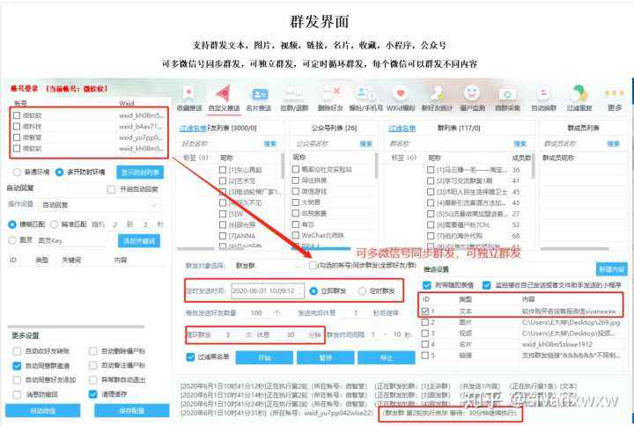Uncheck content row 1 文本 checkbox
The height and width of the screenshot is (426, 634).
(x=425, y=312)
